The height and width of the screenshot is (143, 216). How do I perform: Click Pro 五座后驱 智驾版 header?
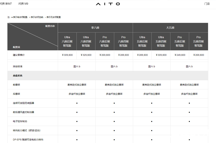coord(180,41)
